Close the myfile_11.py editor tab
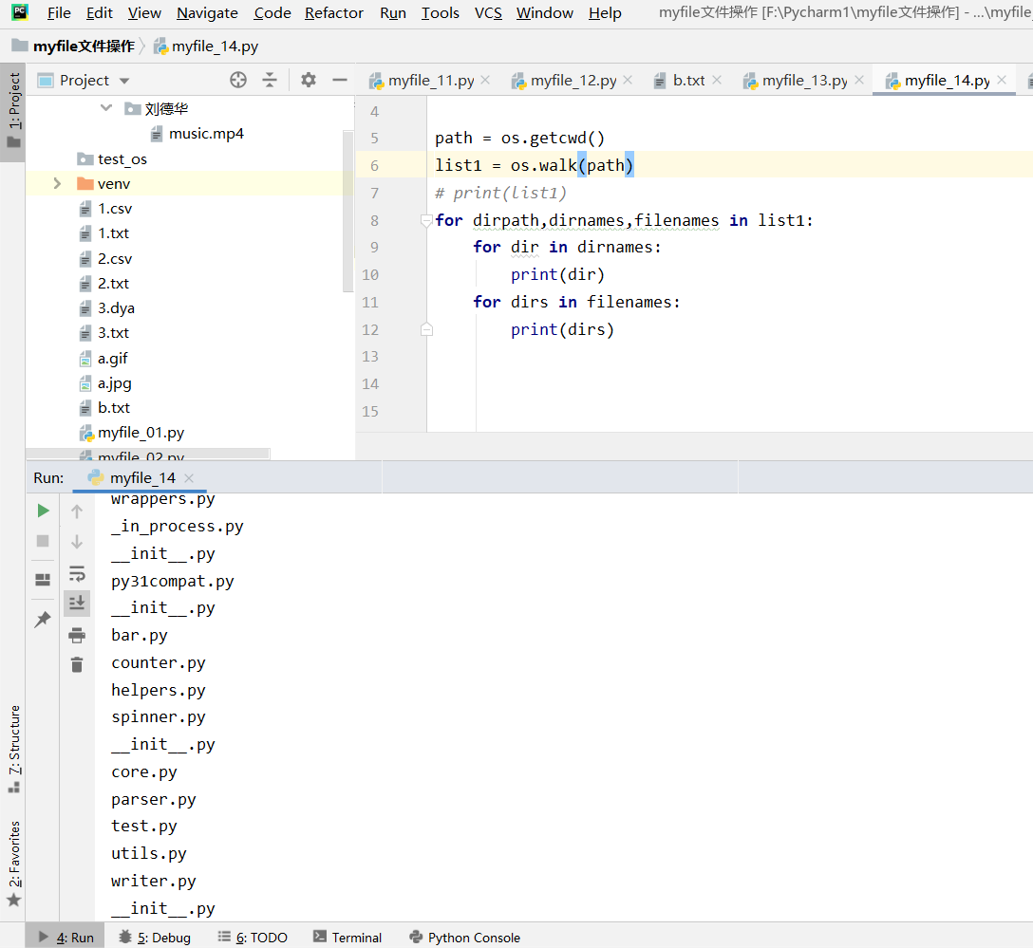1033x948 pixels. [x=485, y=80]
